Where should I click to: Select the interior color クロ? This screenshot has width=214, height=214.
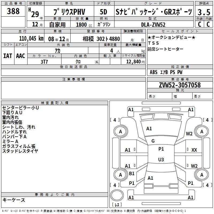coord(78,62)
